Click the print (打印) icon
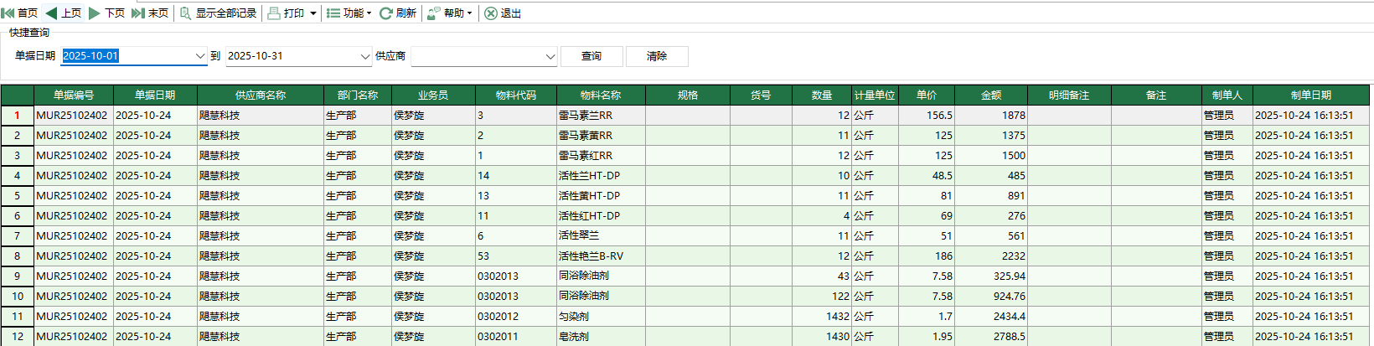 tap(274, 13)
